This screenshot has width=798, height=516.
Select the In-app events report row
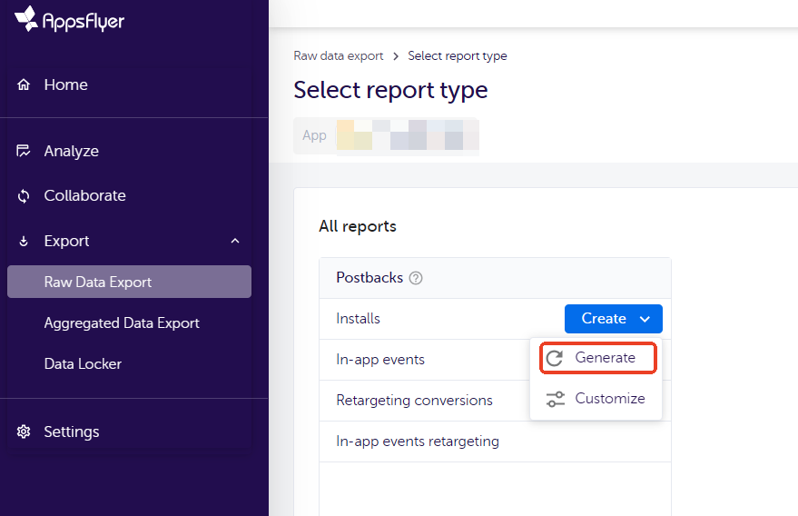pyautogui.click(x=423, y=360)
